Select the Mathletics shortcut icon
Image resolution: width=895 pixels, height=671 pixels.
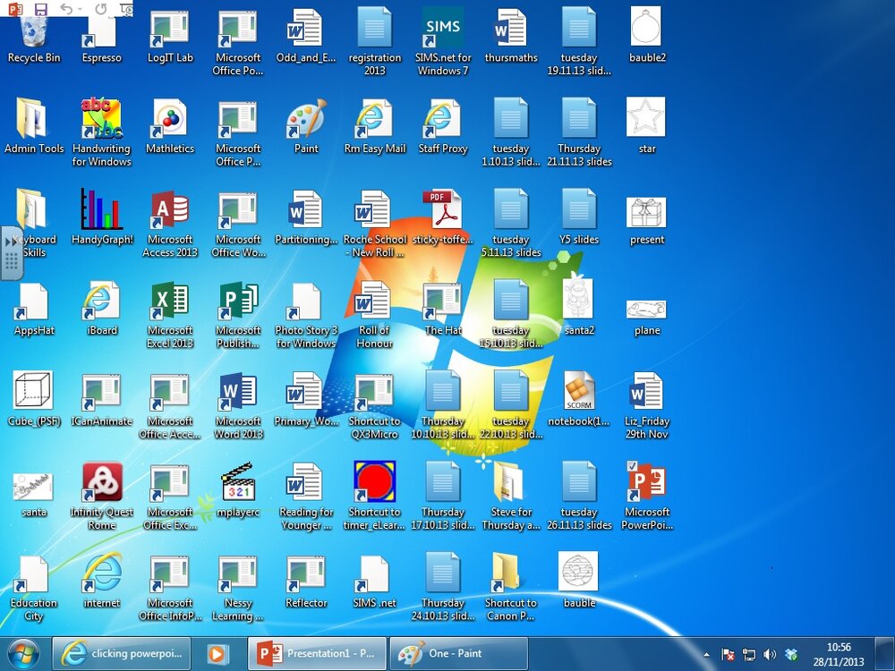169,119
